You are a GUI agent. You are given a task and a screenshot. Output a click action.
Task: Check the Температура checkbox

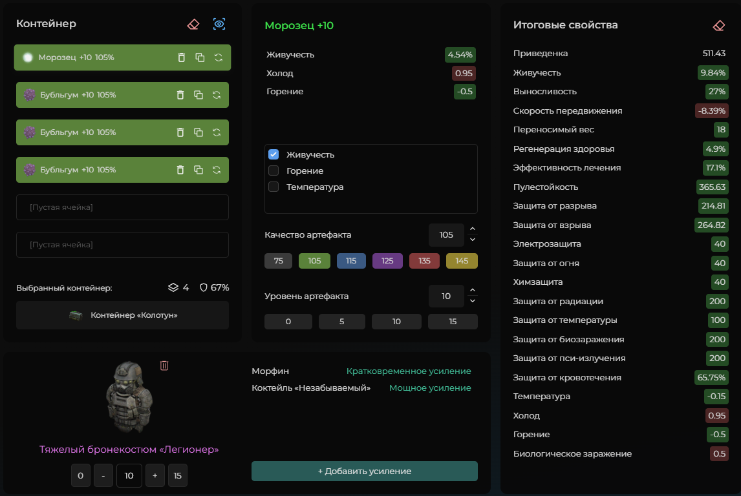(274, 187)
